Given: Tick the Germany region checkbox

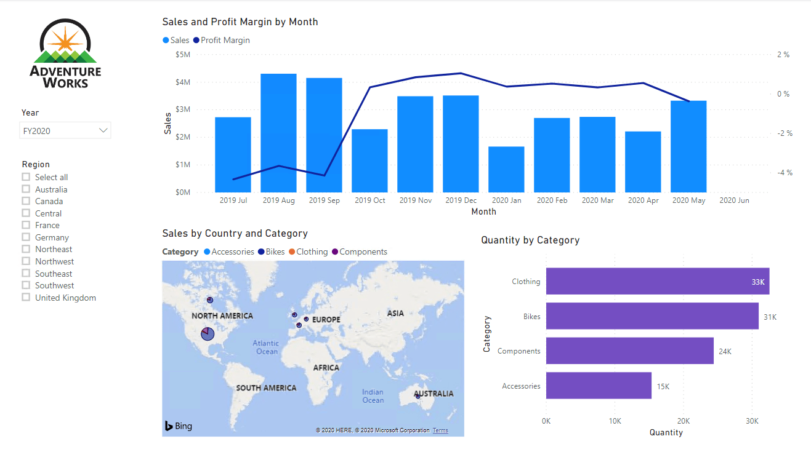Looking at the screenshot, I should pos(26,237).
